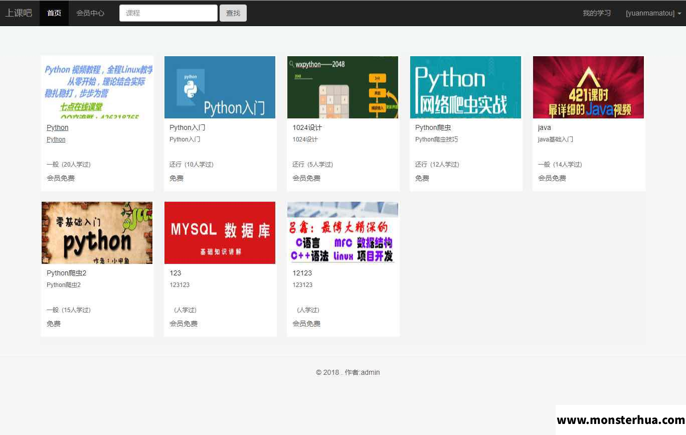Click 会员免费 label on java card

click(552, 178)
